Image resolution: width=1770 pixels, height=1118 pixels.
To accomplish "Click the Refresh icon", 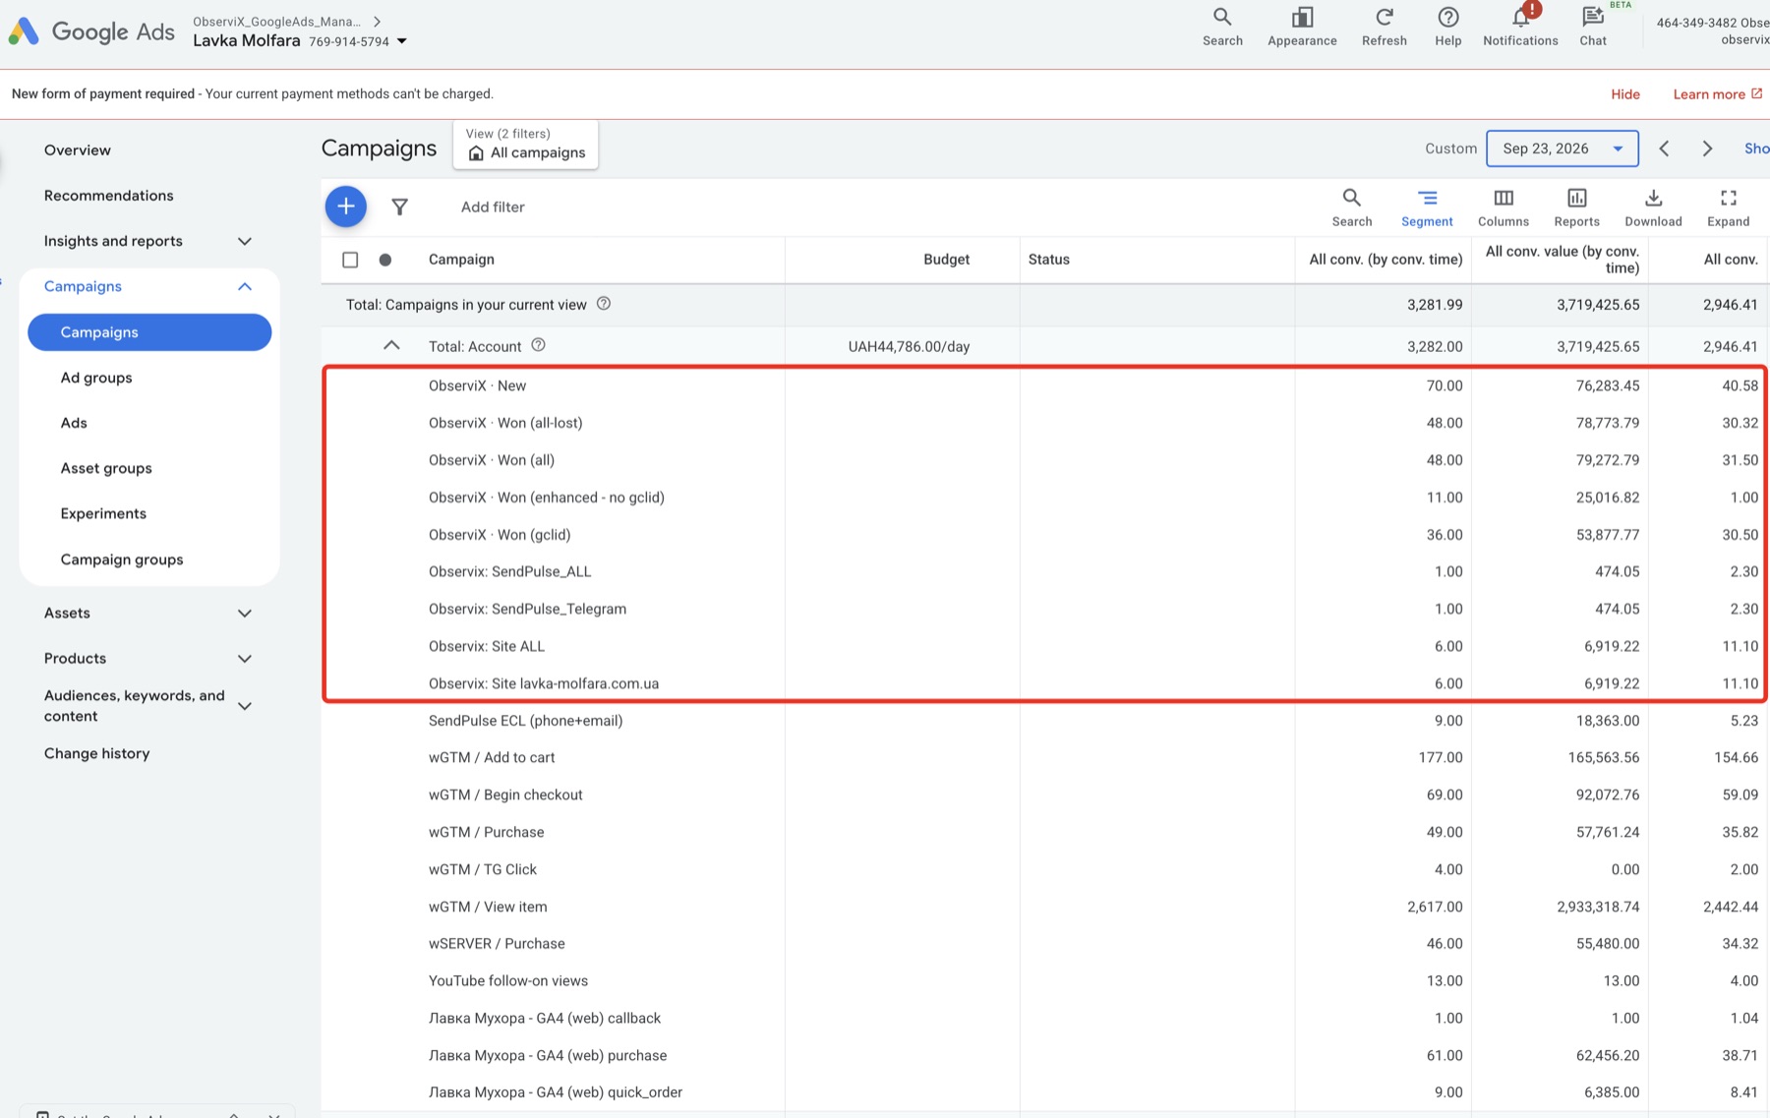I will tap(1384, 27).
